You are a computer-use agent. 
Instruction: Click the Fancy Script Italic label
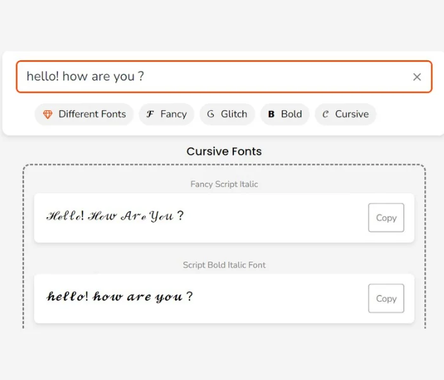pos(224,184)
